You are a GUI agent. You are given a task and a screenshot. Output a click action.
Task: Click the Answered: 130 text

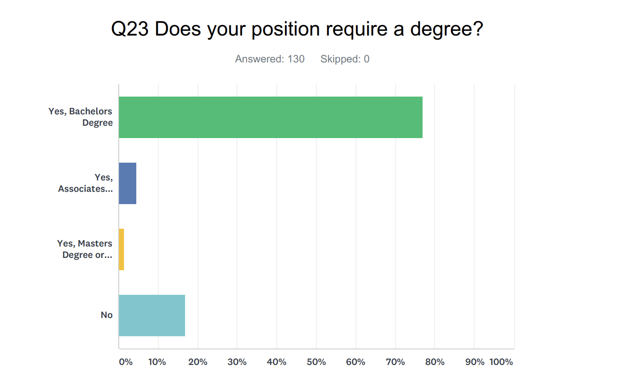[270, 59]
